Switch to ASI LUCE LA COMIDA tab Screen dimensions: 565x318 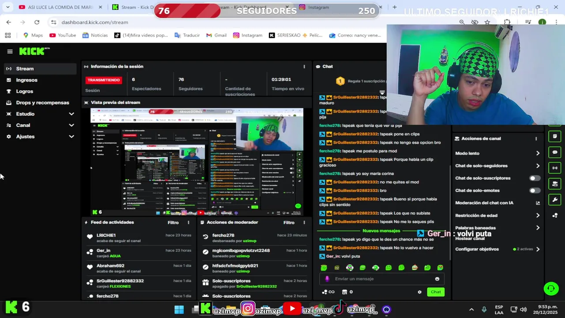tap(60, 7)
